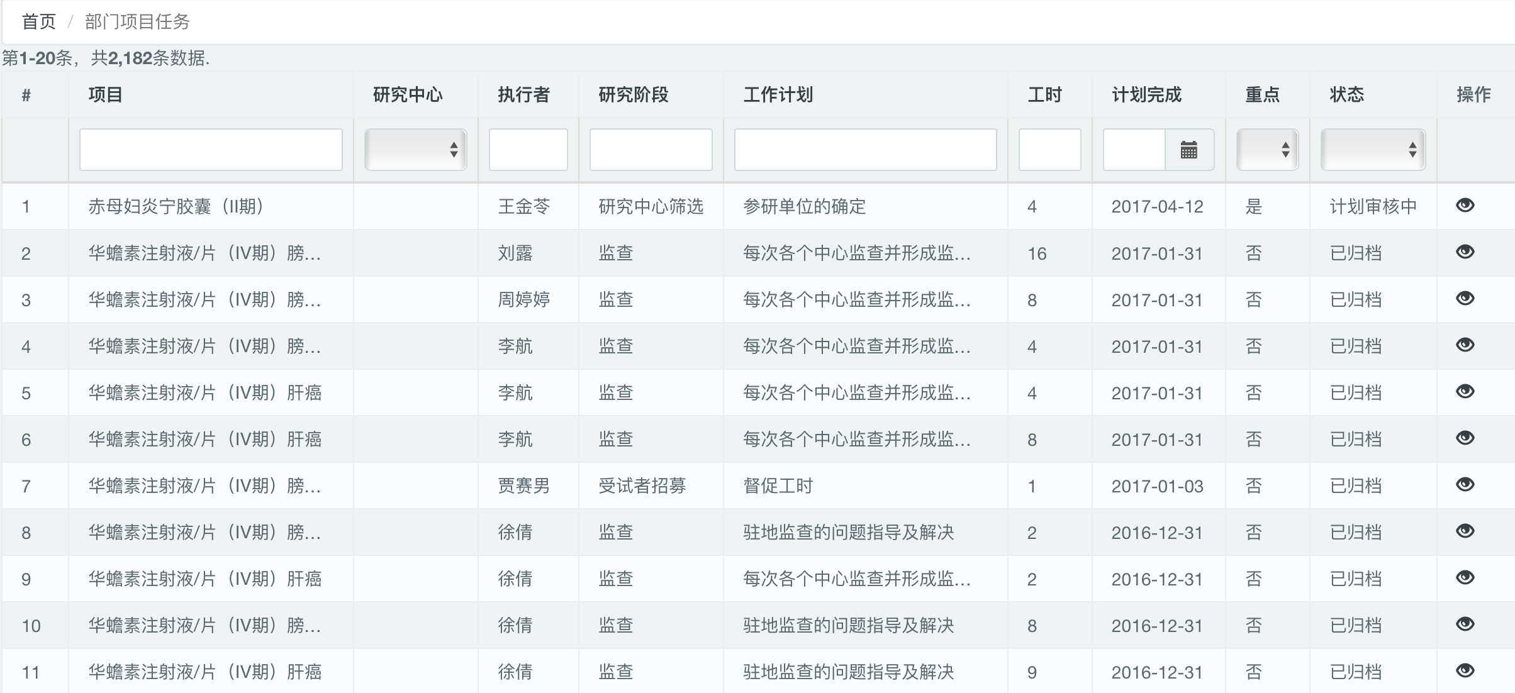Focus the 工时 filter input
The image size is (1515, 693).
1050,150
